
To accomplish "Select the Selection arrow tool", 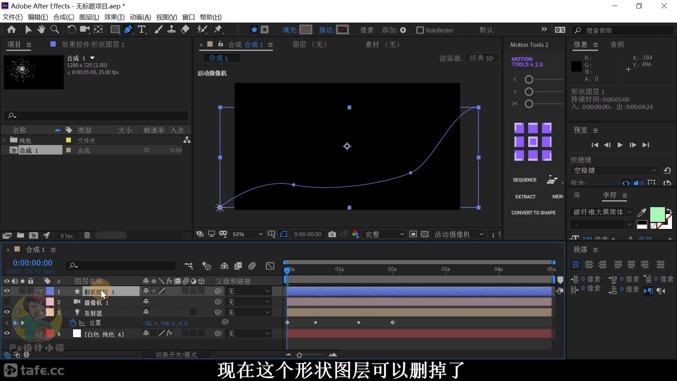I will click(28, 30).
